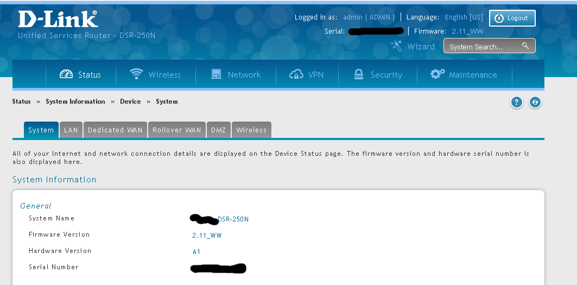
Task: Open the VPN menu
Action: [x=307, y=74]
